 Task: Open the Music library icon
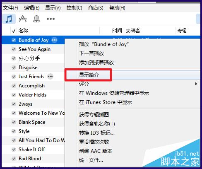(9, 19)
